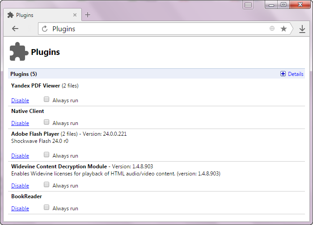Select the Plugins tab
The width and height of the screenshot is (313, 225).
pos(42,15)
